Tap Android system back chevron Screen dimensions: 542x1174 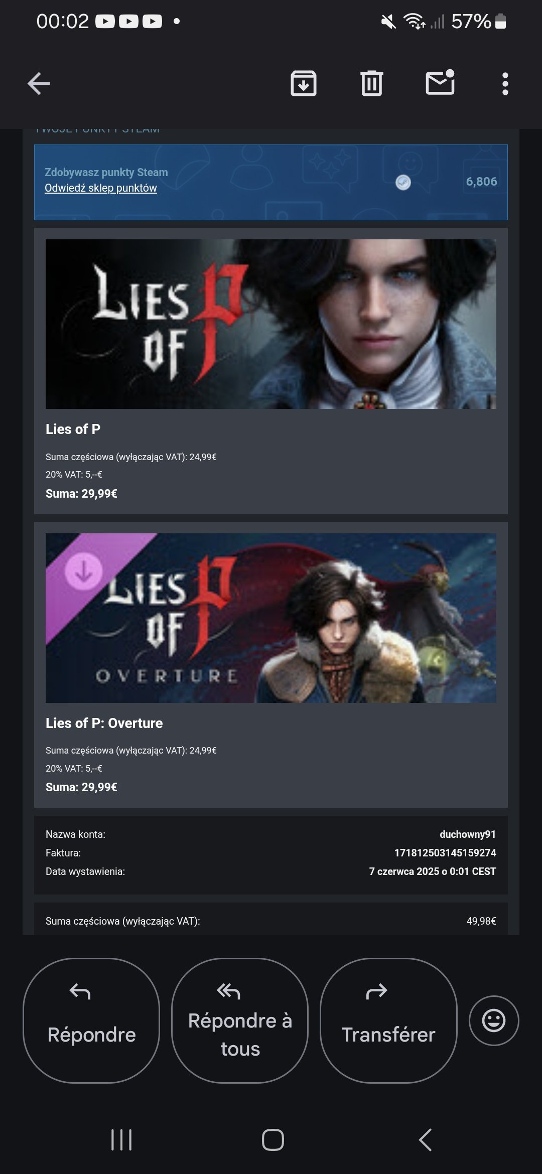tap(425, 1140)
